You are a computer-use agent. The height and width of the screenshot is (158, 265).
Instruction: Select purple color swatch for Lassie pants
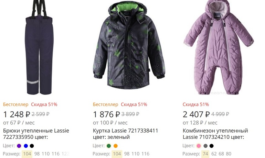click(x=19, y=146)
